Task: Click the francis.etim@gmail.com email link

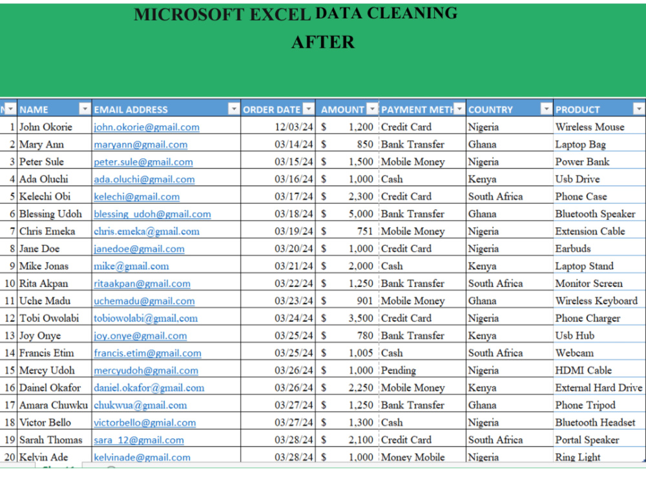Action: pyautogui.click(x=147, y=353)
